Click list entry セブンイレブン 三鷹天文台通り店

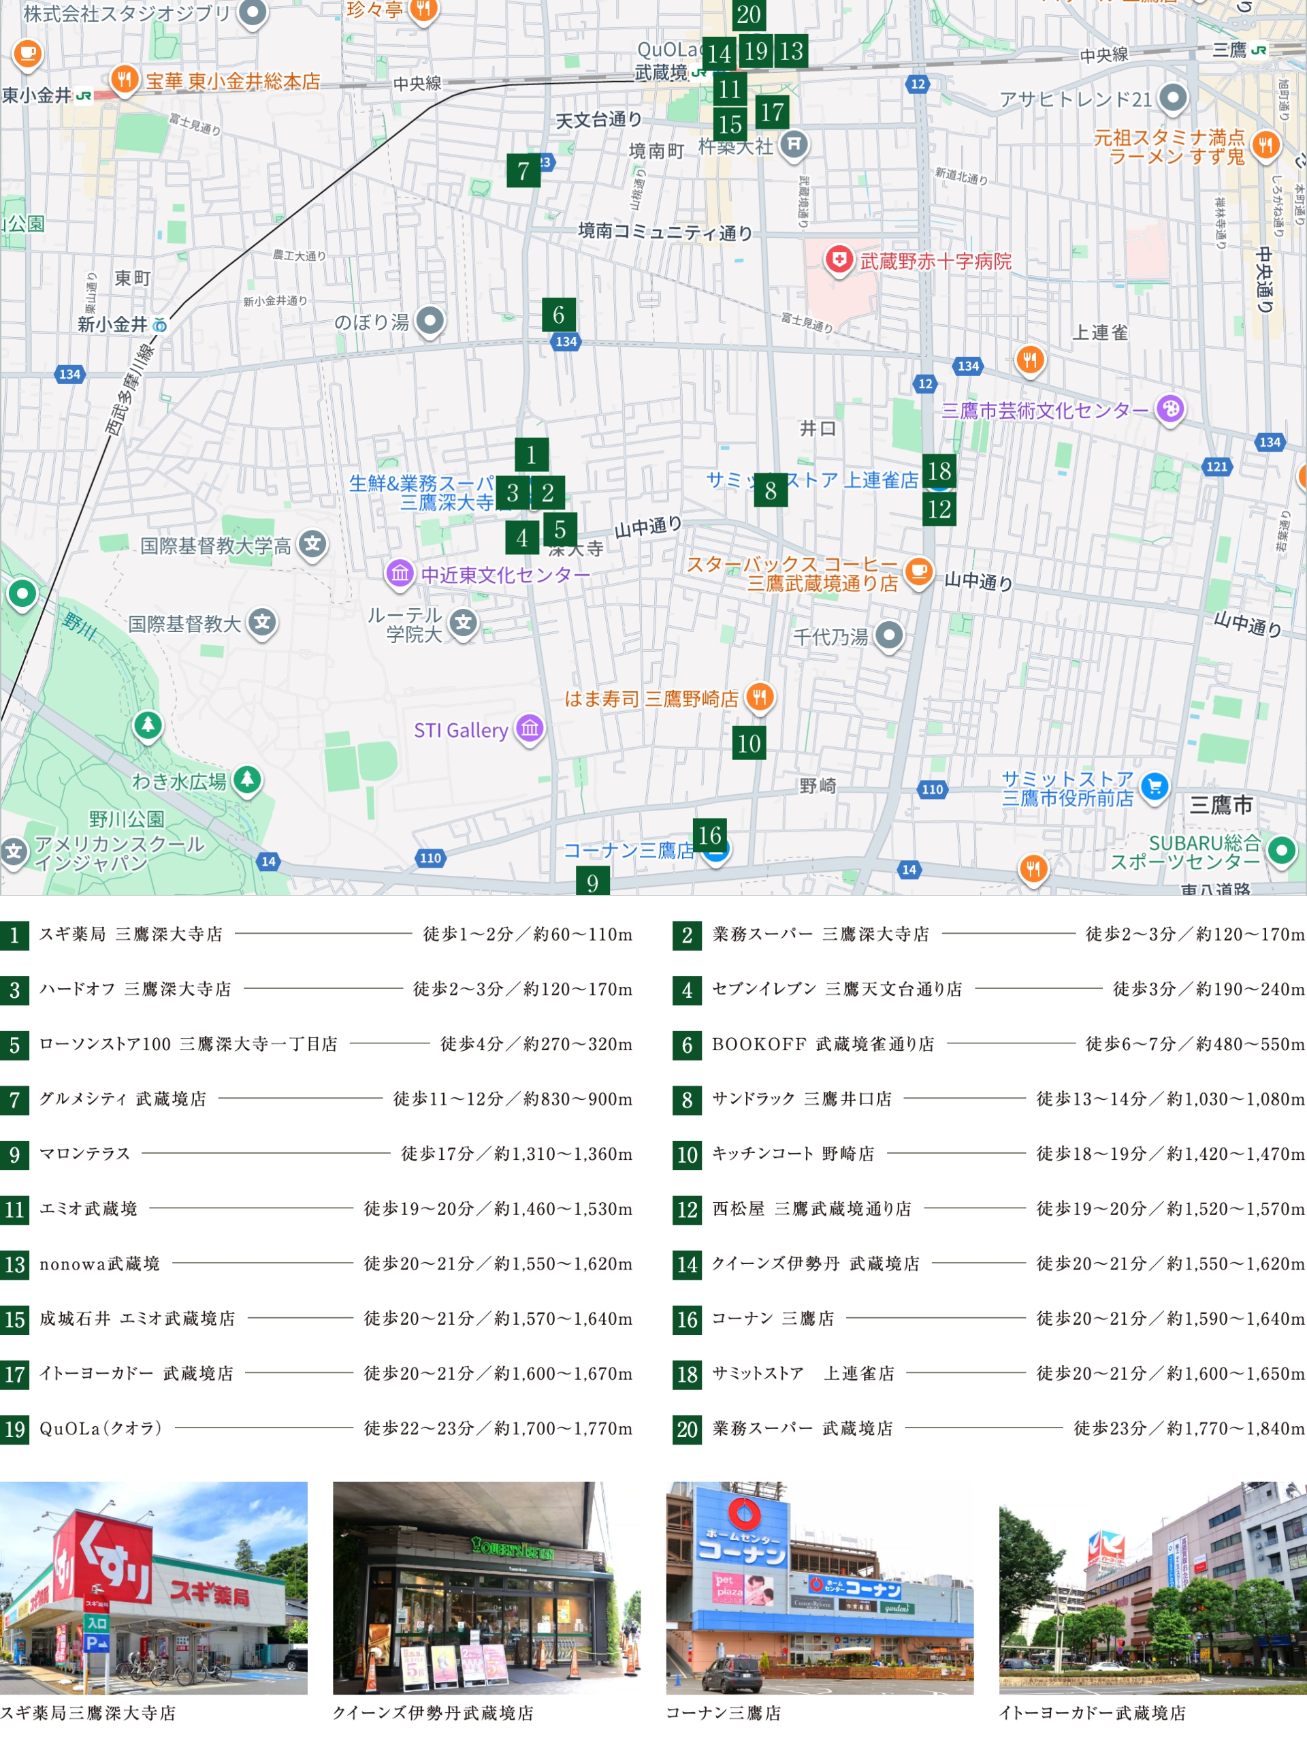coord(989,989)
